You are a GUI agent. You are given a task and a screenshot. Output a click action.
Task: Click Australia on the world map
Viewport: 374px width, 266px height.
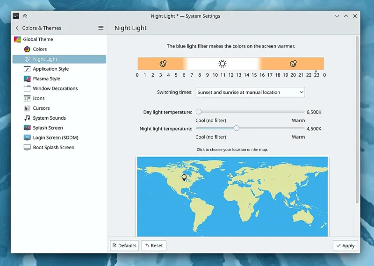tap(303, 217)
